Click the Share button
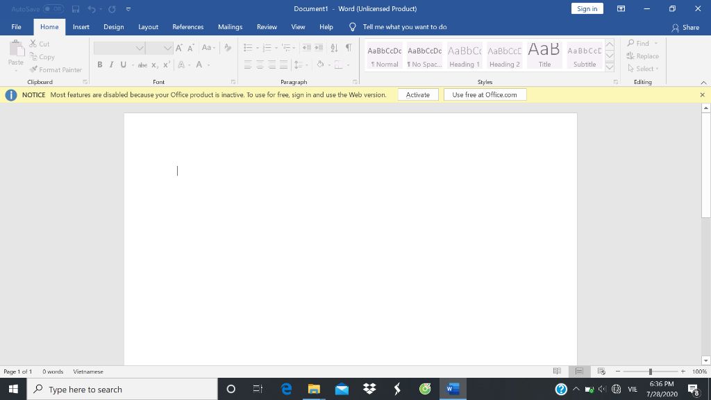 pyautogui.click(x=685, y=27)
